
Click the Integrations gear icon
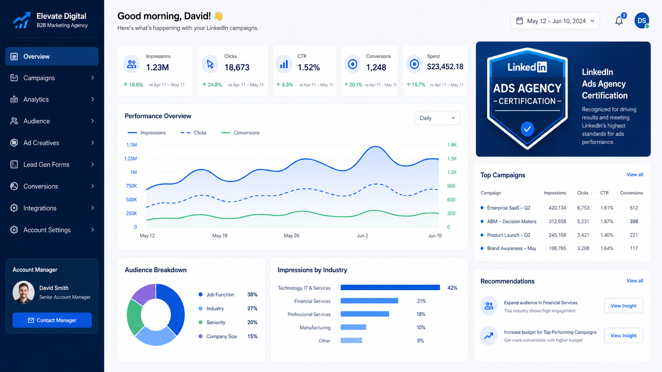click(14, 208)
